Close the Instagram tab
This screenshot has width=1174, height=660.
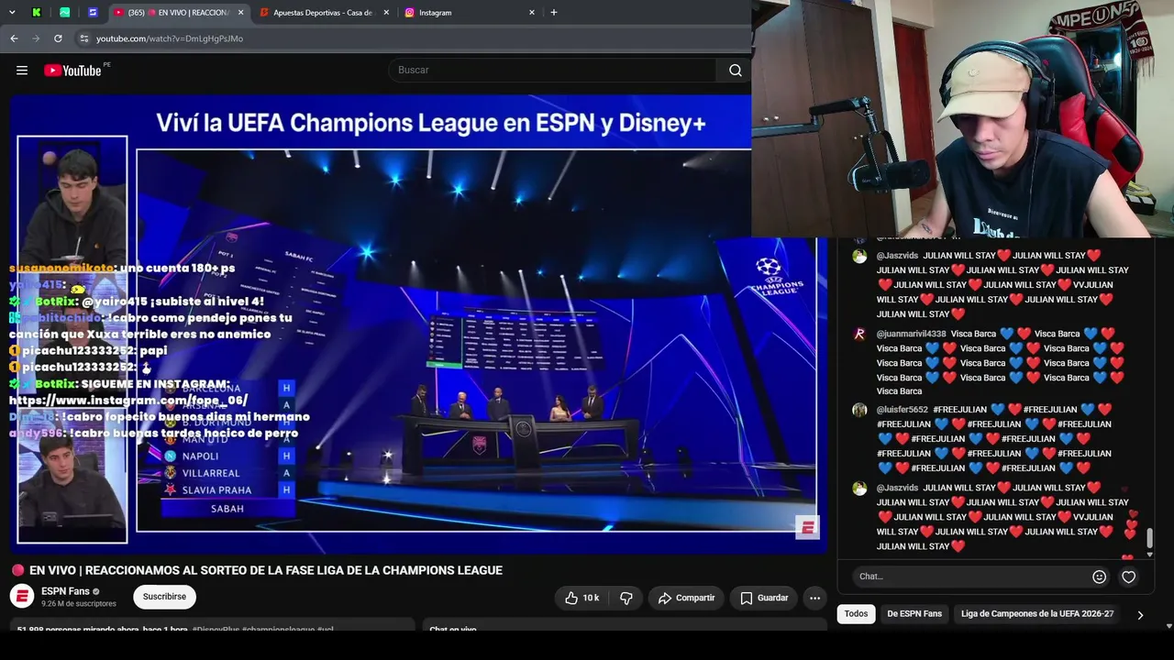pos(532,13)
